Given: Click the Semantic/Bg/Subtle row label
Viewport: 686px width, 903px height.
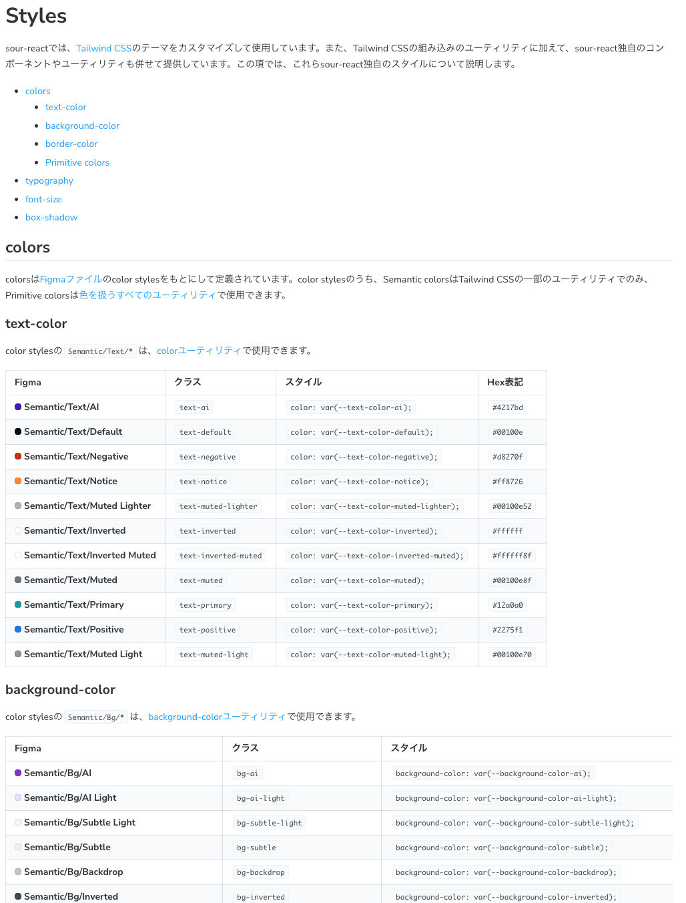Looking at the screenshot, I should click(x=67, y=847).
